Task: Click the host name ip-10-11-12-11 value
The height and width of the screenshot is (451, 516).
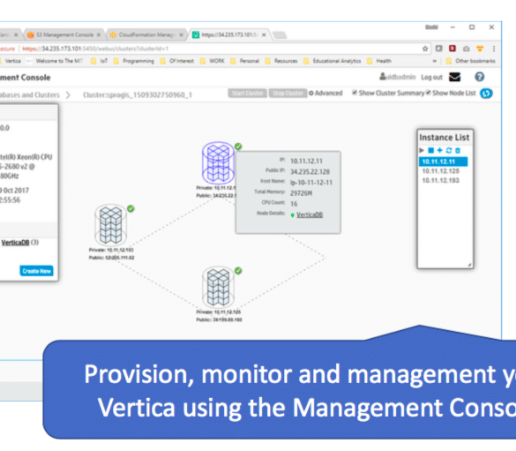Action: pyautogui.click(x=311, y=183)
